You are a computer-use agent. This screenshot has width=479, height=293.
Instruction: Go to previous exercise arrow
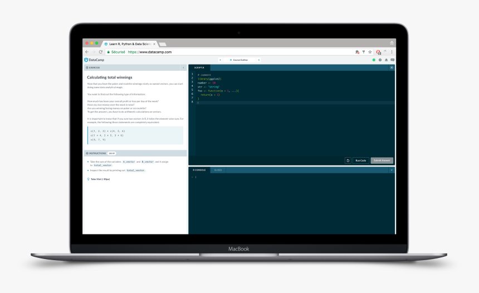point(220,60)
